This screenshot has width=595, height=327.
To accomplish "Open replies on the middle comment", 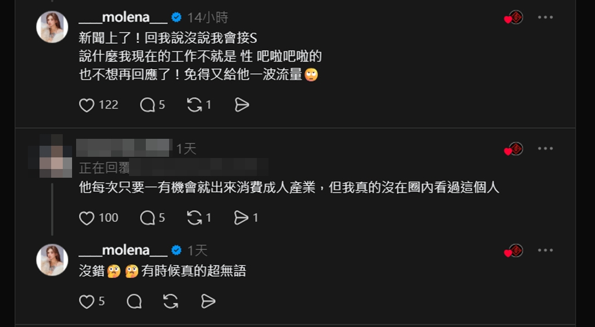I will pyautogui.click(x=147, y=218).
